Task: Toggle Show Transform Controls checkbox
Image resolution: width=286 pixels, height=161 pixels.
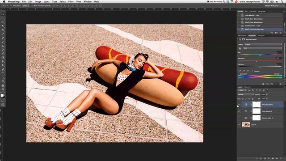Action: (32, 6)
